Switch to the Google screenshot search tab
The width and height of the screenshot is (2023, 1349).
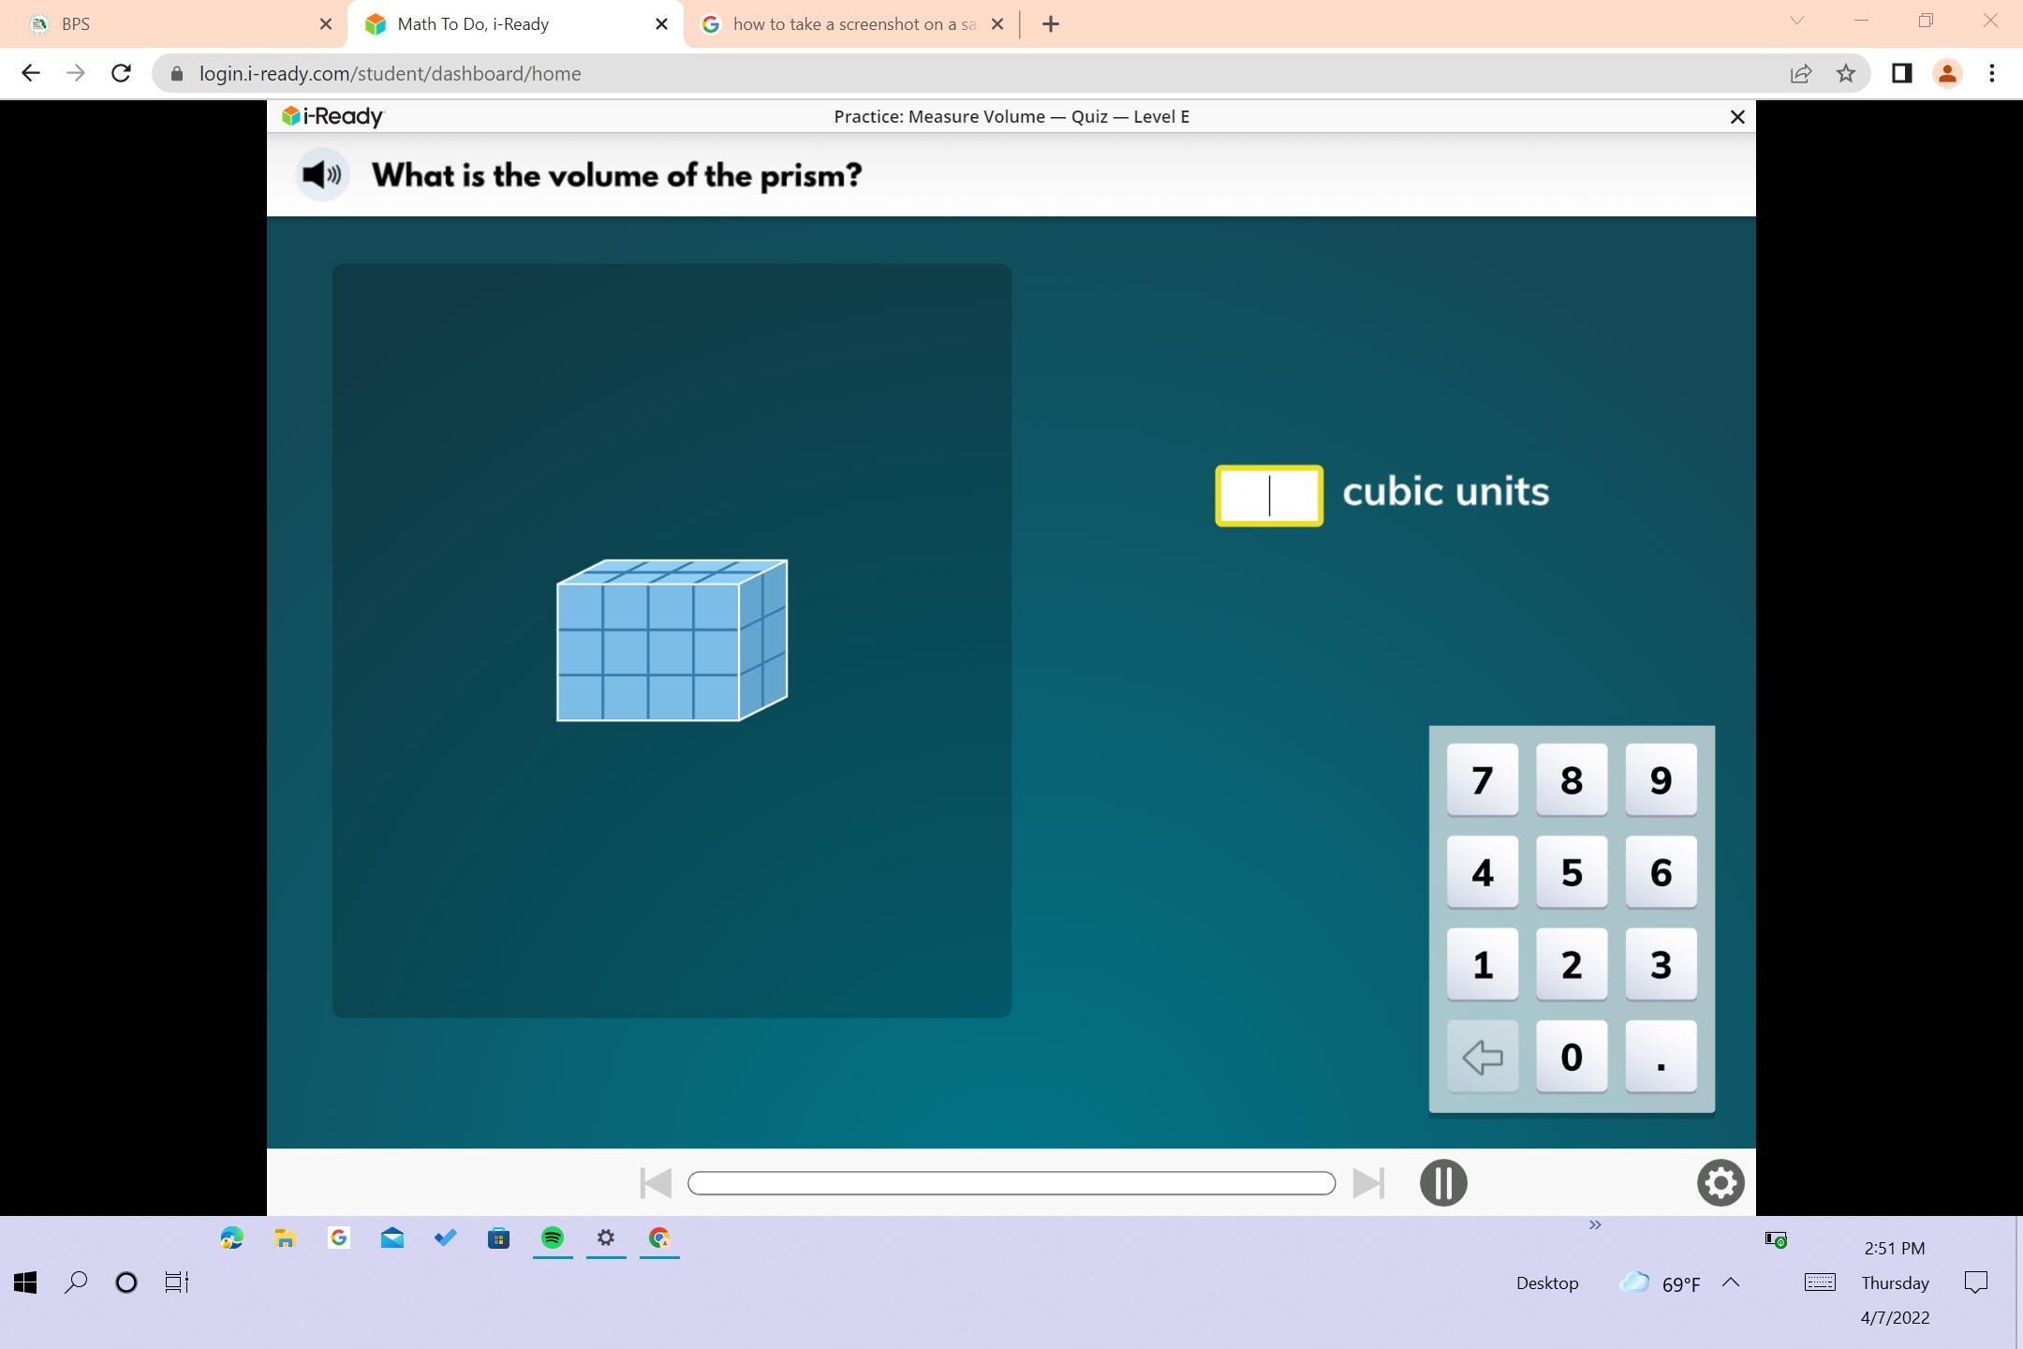click(x=843, y=24)
